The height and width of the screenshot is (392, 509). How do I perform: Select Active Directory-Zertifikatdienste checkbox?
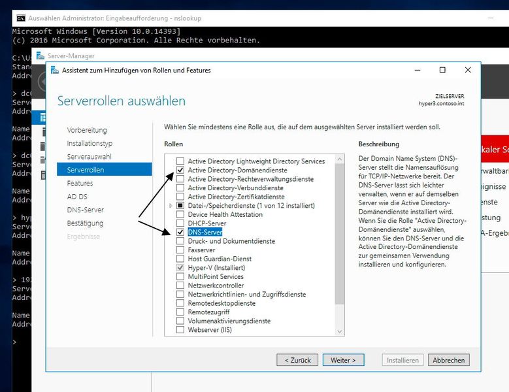[180, 197]
